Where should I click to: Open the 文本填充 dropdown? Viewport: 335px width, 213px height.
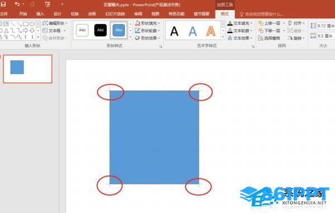(x=240, y=23)
